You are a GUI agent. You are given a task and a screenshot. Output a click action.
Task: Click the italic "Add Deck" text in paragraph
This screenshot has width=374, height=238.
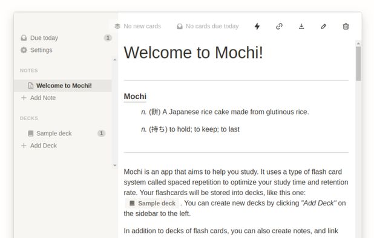(x=319, y=203)
